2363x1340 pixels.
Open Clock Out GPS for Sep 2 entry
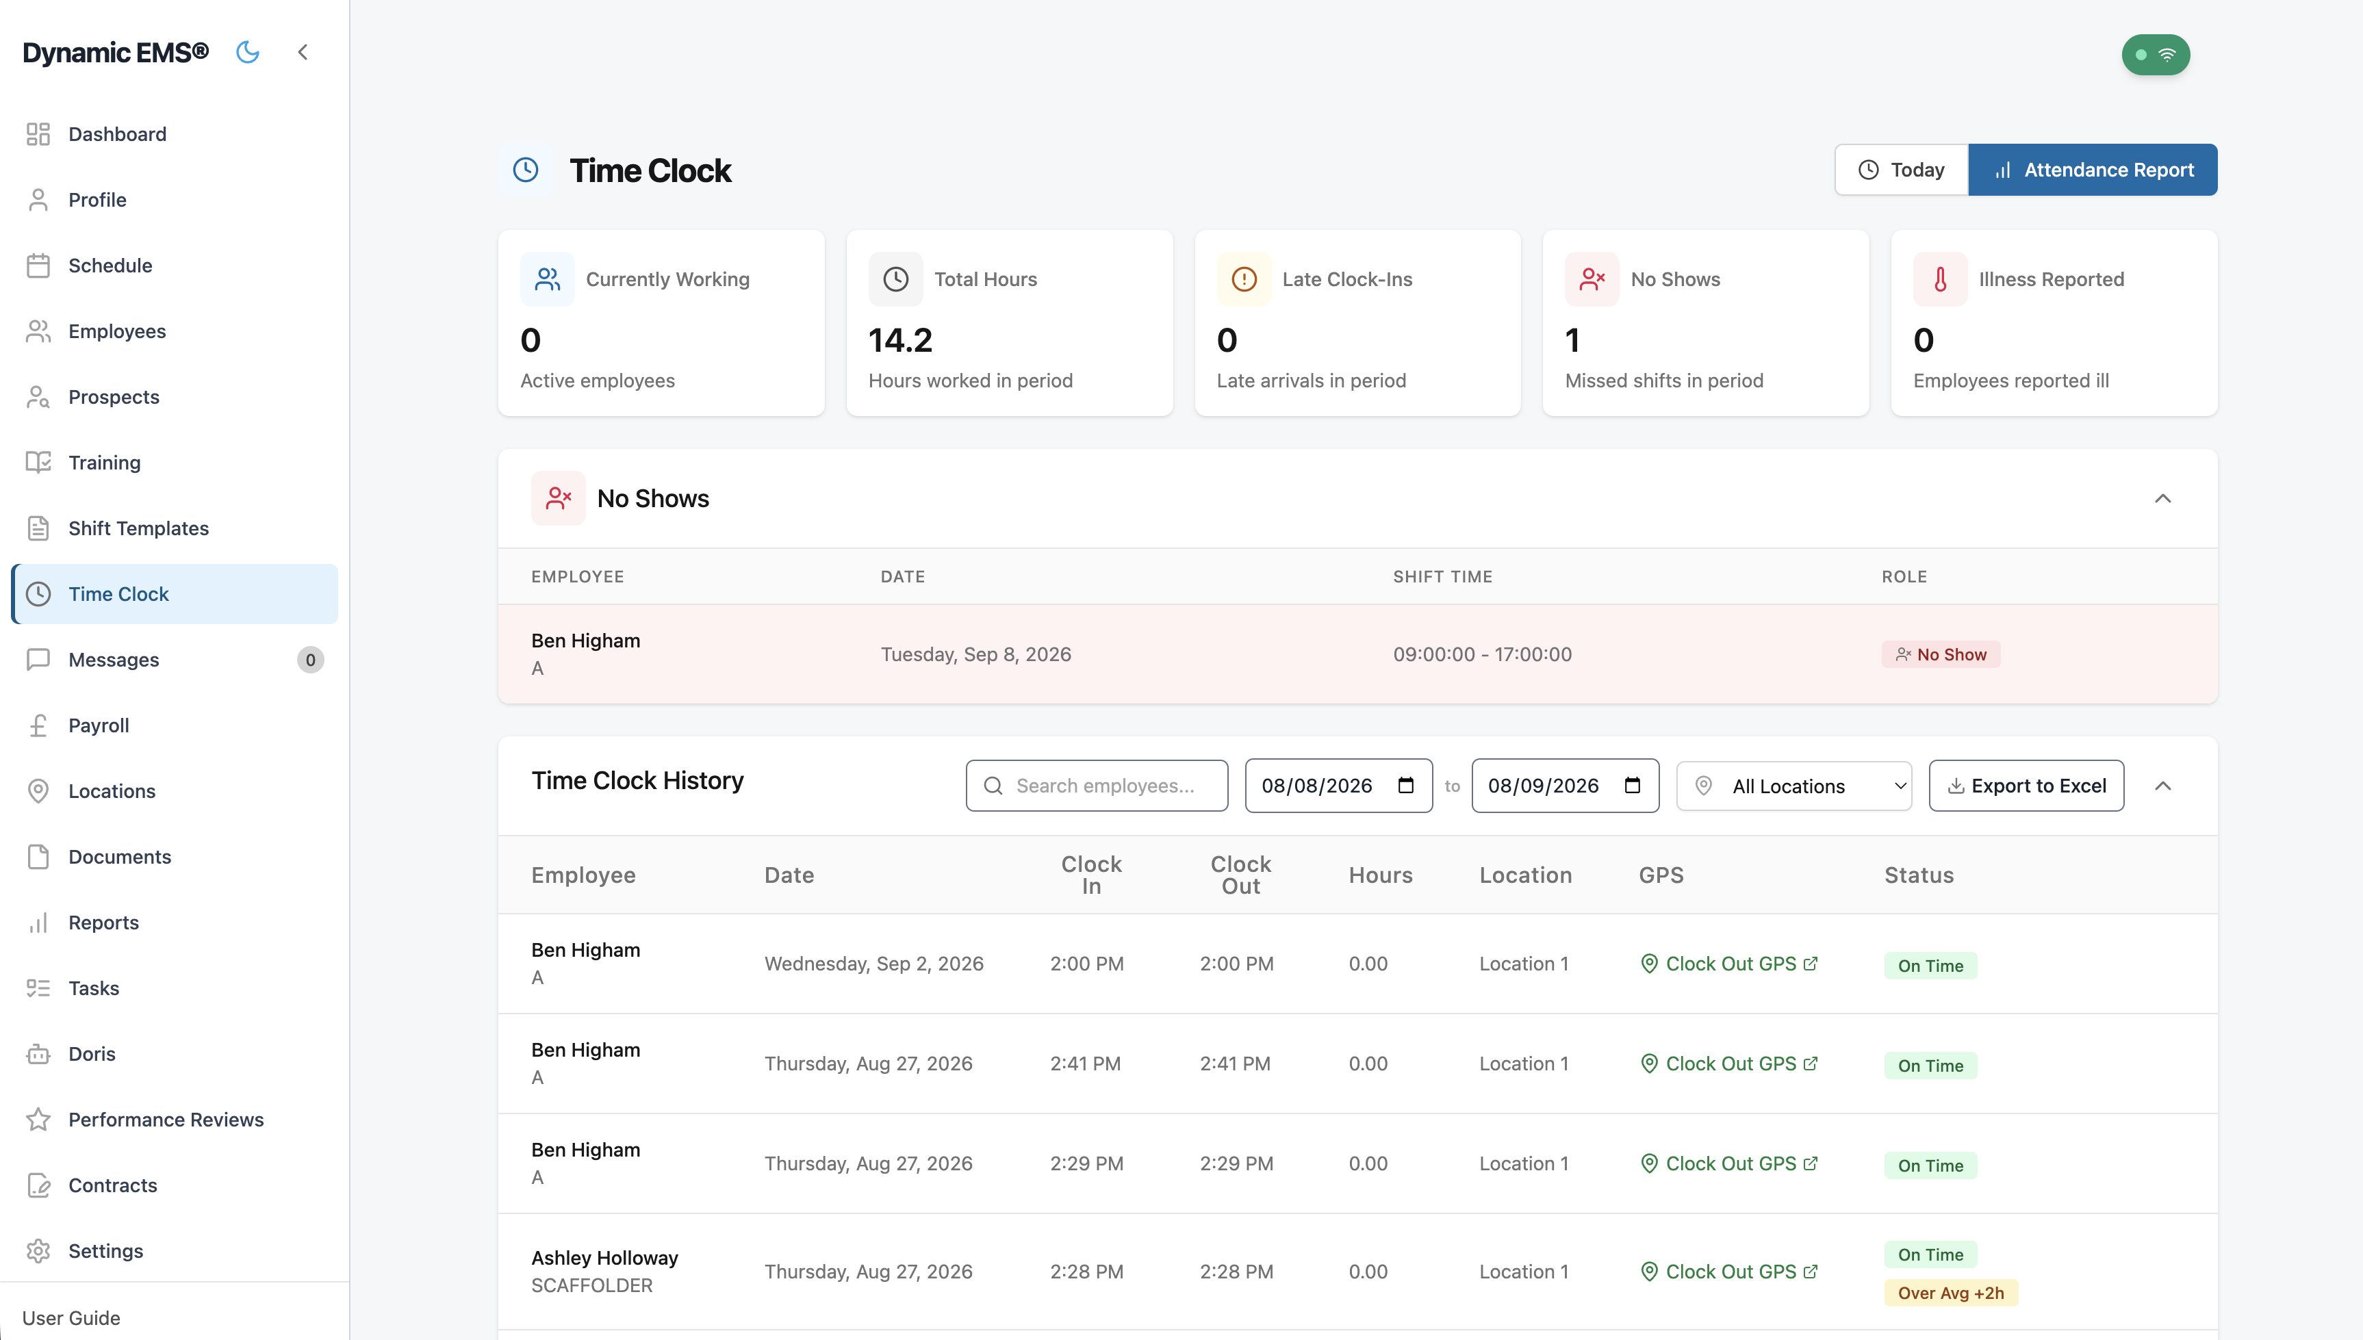[1728, 964]
